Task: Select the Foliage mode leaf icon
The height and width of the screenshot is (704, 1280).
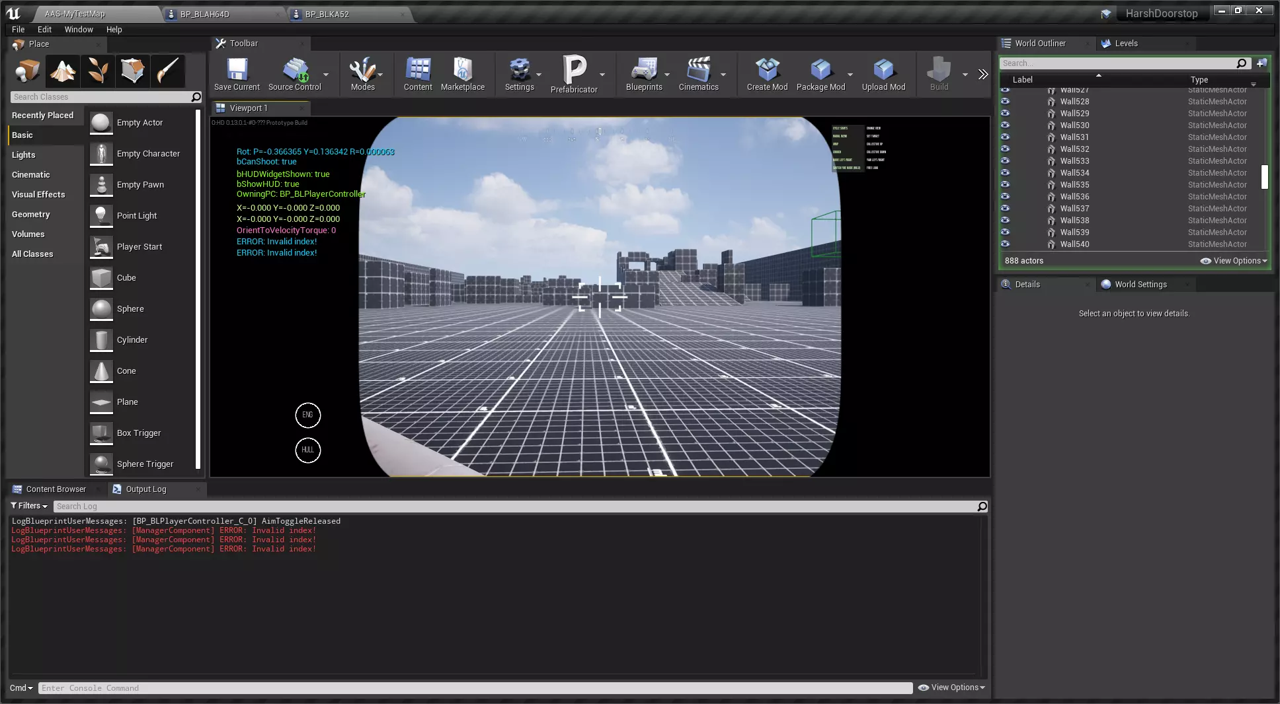Action: (98, 71)
